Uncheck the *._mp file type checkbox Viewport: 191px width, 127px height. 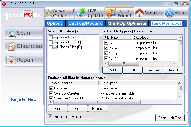(106, 53)
